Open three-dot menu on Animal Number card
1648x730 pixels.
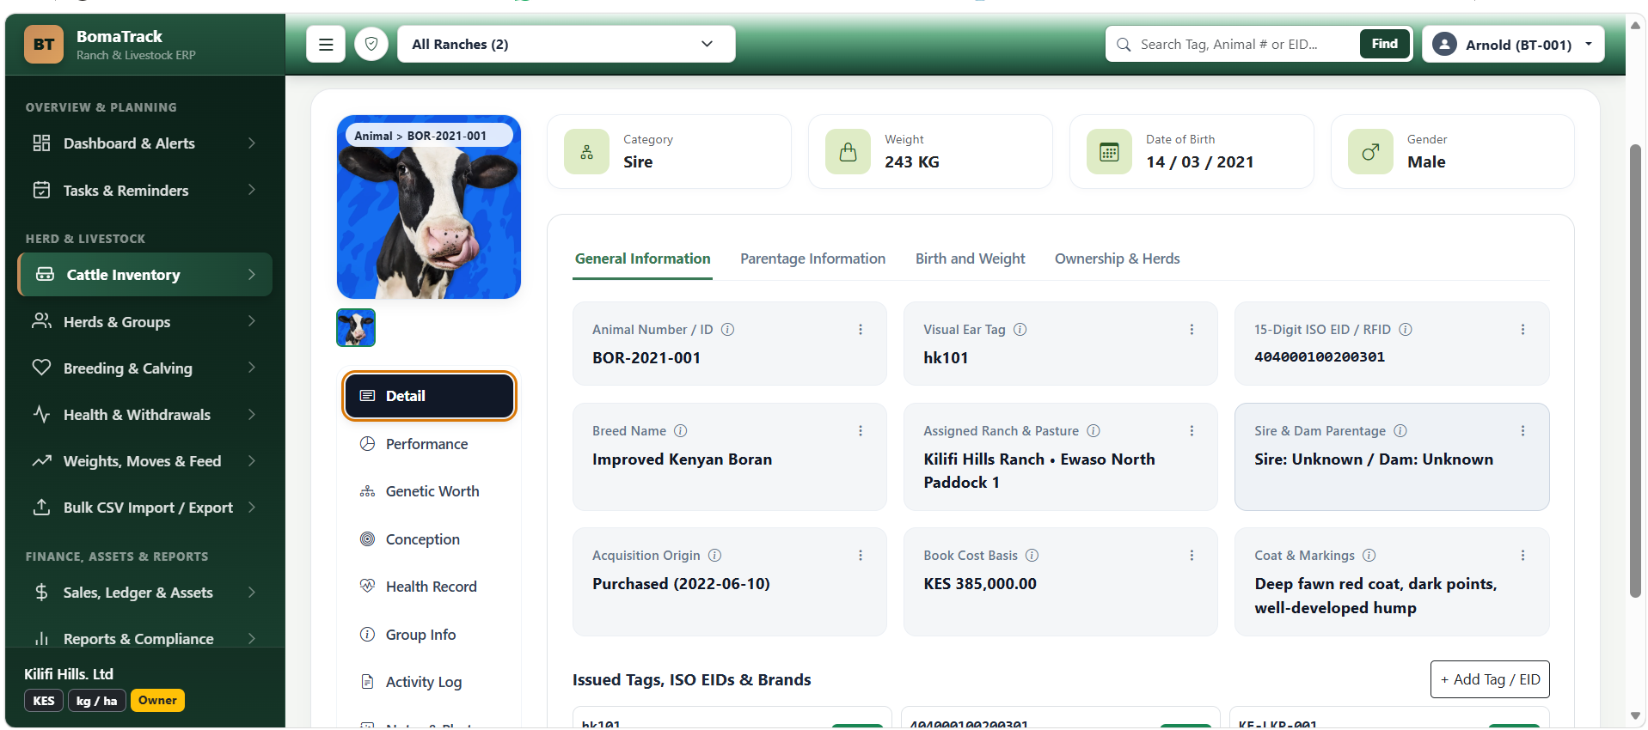[861, 329]
